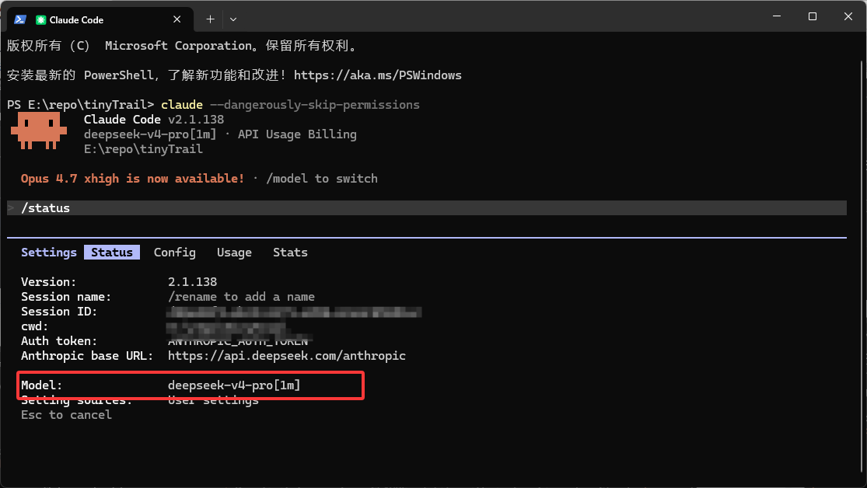The image size is (867, 488).
Task: Switch to the Config tab
Action: (175, 252)
